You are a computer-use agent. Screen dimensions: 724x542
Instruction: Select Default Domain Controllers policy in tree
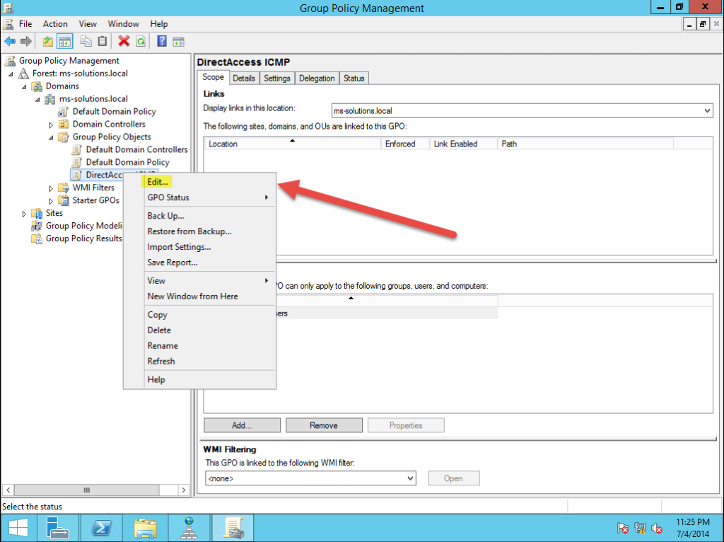click(x=136, y=150)
